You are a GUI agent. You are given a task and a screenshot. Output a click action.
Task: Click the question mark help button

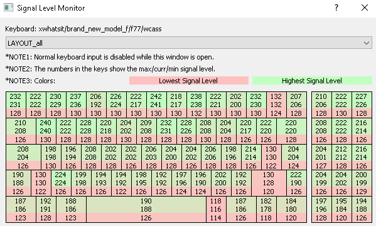336,8
